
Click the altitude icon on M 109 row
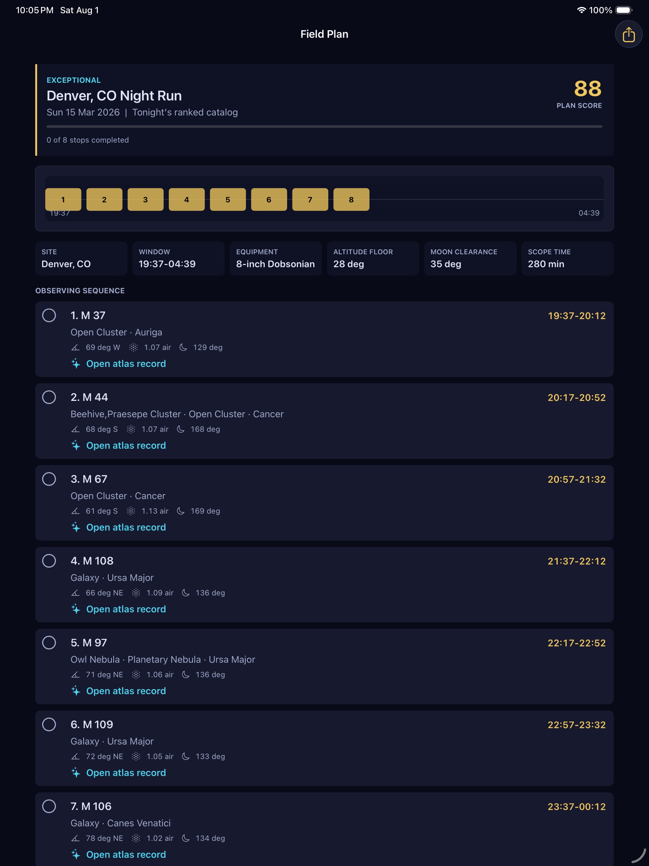pos(75,757)
